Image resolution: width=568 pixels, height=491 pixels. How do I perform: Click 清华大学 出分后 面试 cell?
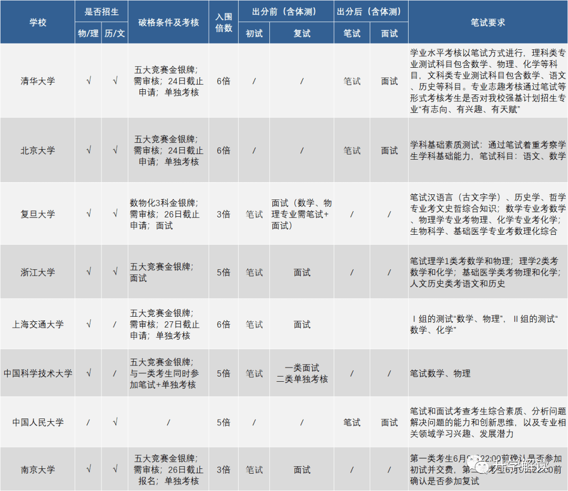[389, 81]
